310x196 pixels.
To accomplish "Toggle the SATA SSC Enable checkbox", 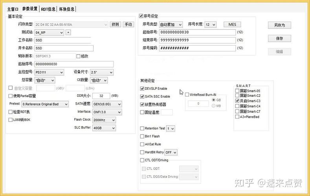I will pos(142,96).
